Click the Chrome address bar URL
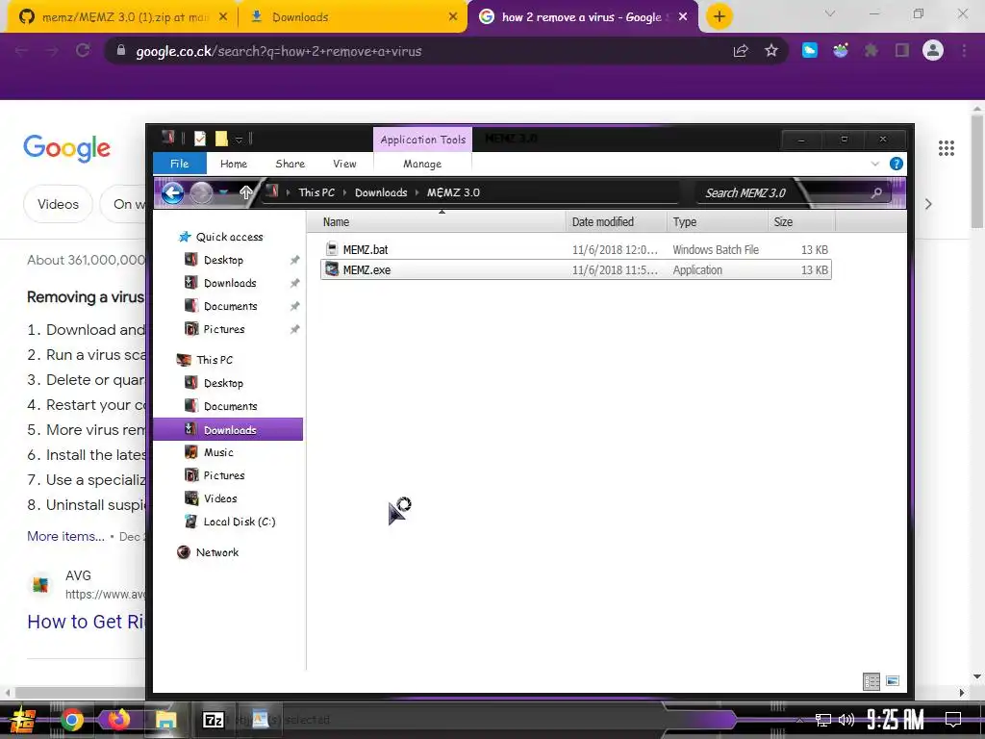Screen dimensions: 985x739 pos(279,51)
